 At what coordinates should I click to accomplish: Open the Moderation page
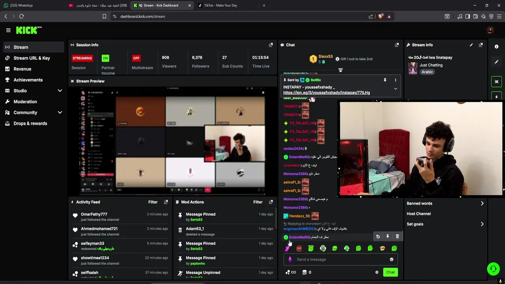pos(34,102)
